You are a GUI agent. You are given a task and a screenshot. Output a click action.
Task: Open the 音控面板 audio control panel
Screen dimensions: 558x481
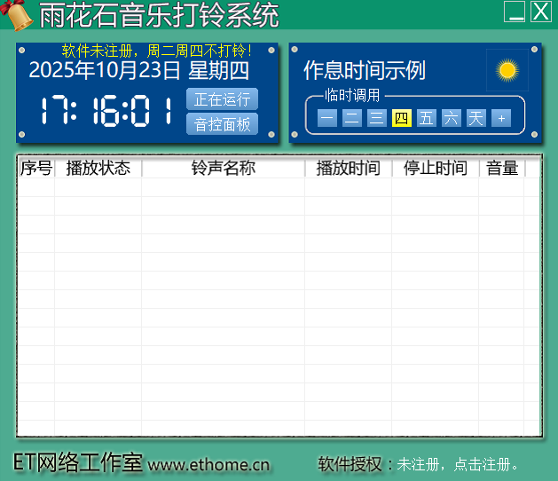tap(222, 124)
